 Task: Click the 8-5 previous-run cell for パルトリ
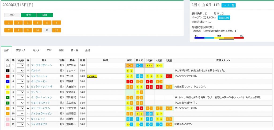click(130, 71)
